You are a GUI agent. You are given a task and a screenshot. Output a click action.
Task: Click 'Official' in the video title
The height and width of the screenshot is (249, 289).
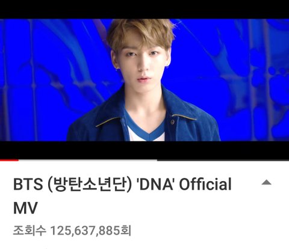(205, 184)
